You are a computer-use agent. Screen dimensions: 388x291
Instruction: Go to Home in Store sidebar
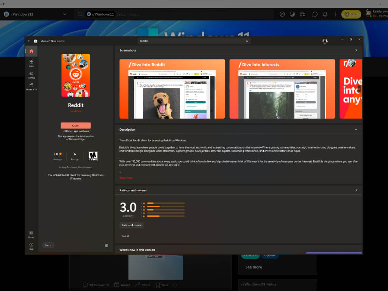31,51
